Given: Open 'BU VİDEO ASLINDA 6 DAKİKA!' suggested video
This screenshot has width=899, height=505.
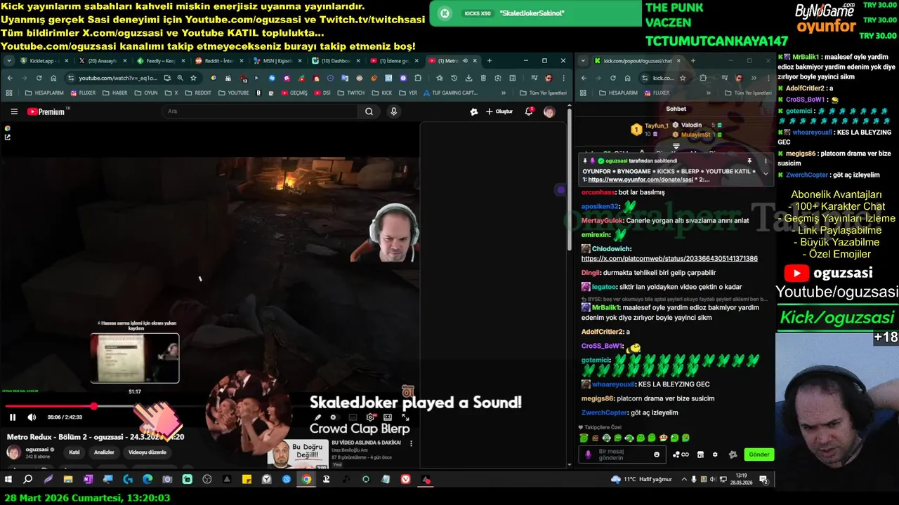Looking at the screenshot, I should [x=367, y=443].
